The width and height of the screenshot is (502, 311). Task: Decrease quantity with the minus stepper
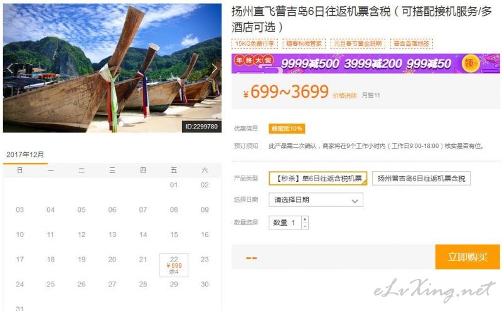click(305, 226)
